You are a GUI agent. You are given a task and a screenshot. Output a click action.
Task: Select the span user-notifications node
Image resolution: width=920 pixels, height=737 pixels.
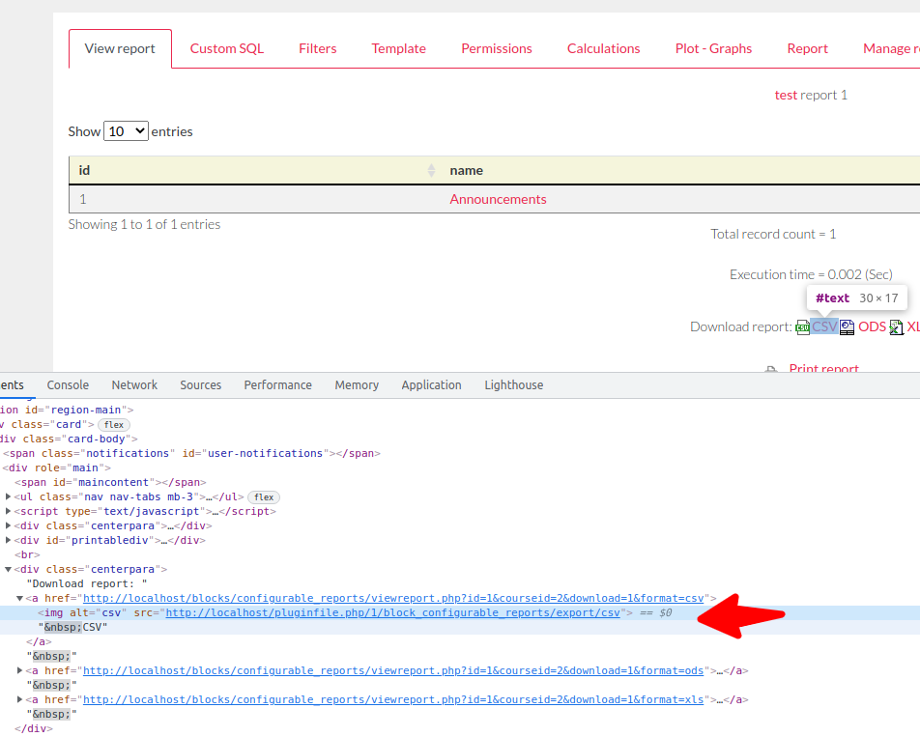(x=192, y=453)
